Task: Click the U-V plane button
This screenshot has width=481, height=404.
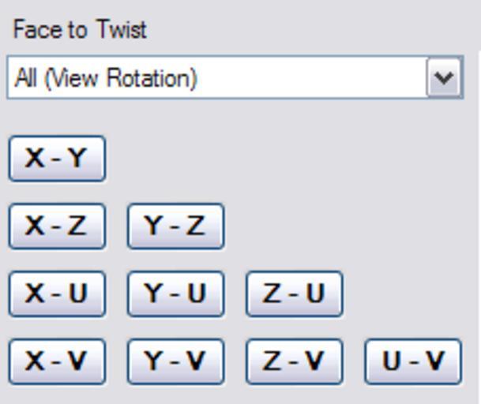Action: [x=412, y=361]
